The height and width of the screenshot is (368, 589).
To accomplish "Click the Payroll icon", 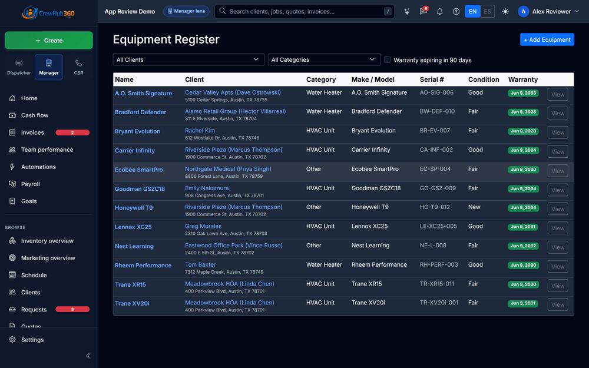I will click(x=12, y=184).
